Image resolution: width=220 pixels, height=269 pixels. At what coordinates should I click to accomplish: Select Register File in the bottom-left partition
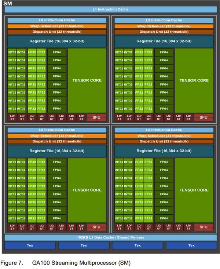(57, 151)
